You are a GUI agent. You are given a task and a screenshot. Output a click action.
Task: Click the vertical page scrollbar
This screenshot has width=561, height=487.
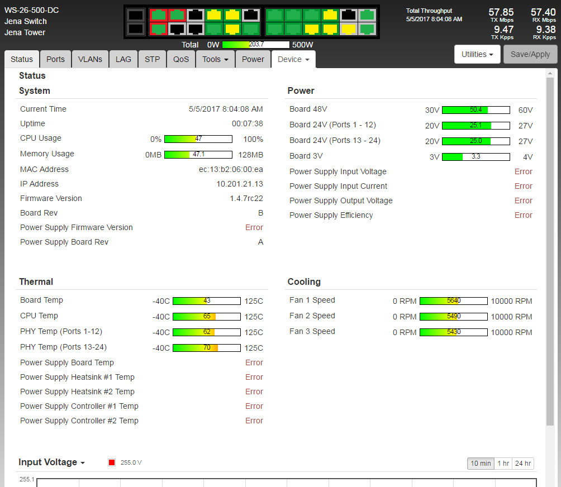tap(550, 251)
